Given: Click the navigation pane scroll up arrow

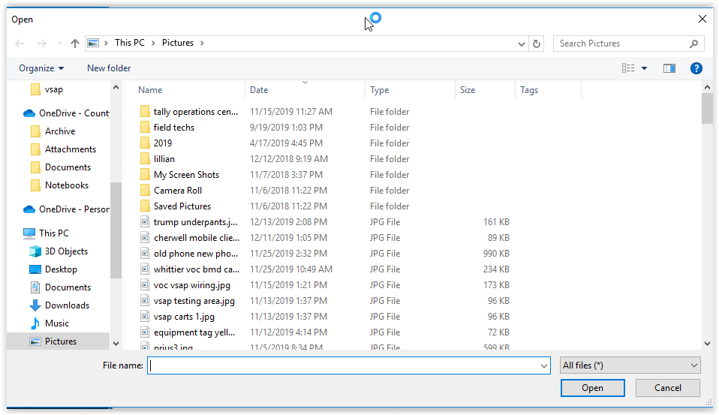Looking at the screenshot, I should [x=116, y=87].
